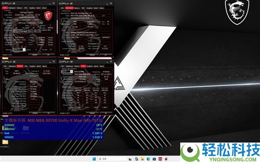Select Graphics tab in the Mainboard-tab window
The height and width of the screenshot is (162, 260).
pyautogui.click(x=89, y=8)
